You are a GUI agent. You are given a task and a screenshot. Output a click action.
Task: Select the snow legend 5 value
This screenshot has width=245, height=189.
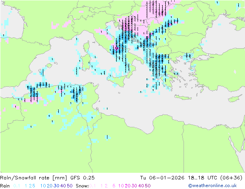point(114,186)
